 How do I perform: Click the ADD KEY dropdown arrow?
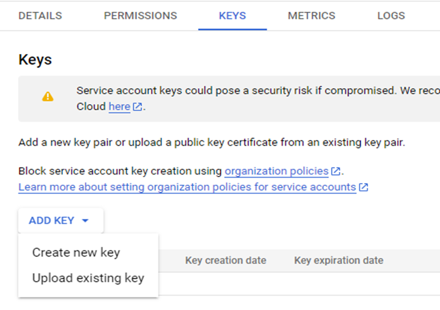pyautogui.click(x=85, y=221)
